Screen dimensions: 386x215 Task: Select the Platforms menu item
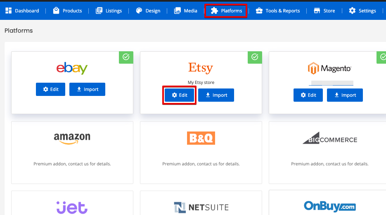pyautogui.click(x=226, y=11)
